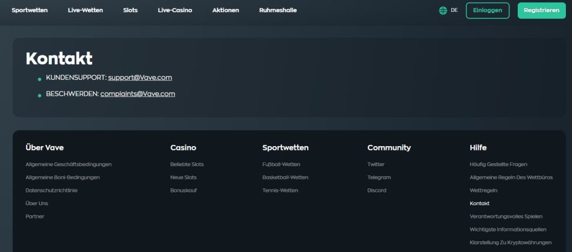Open the Discord community link
Image resolution: width=572 pixels, height=252 pixels.
click(x=376, y=190)
